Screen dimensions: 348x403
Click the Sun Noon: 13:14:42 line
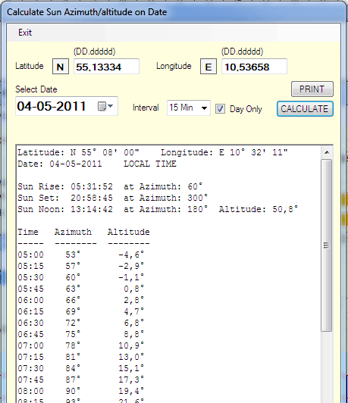(x=158, y=209)
